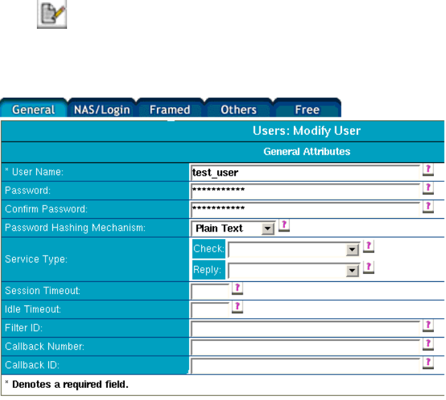446x400 pixels.
Task: Switch to the NAS/Login tab
Action: click(102, 108)
